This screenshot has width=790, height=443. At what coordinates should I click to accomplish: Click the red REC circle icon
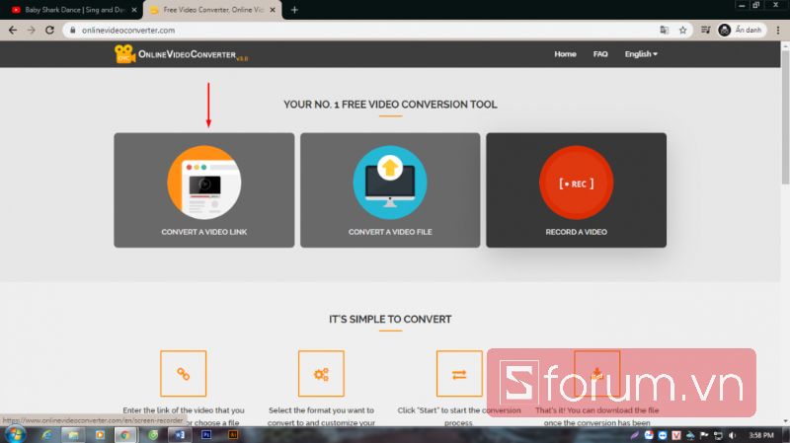click(576, 183)
